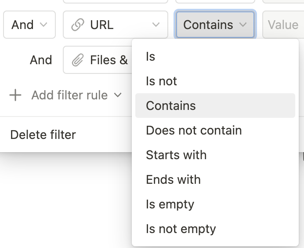Select "Is not empty" option
The width and height of the screenshot is (304, 248).
181,229
